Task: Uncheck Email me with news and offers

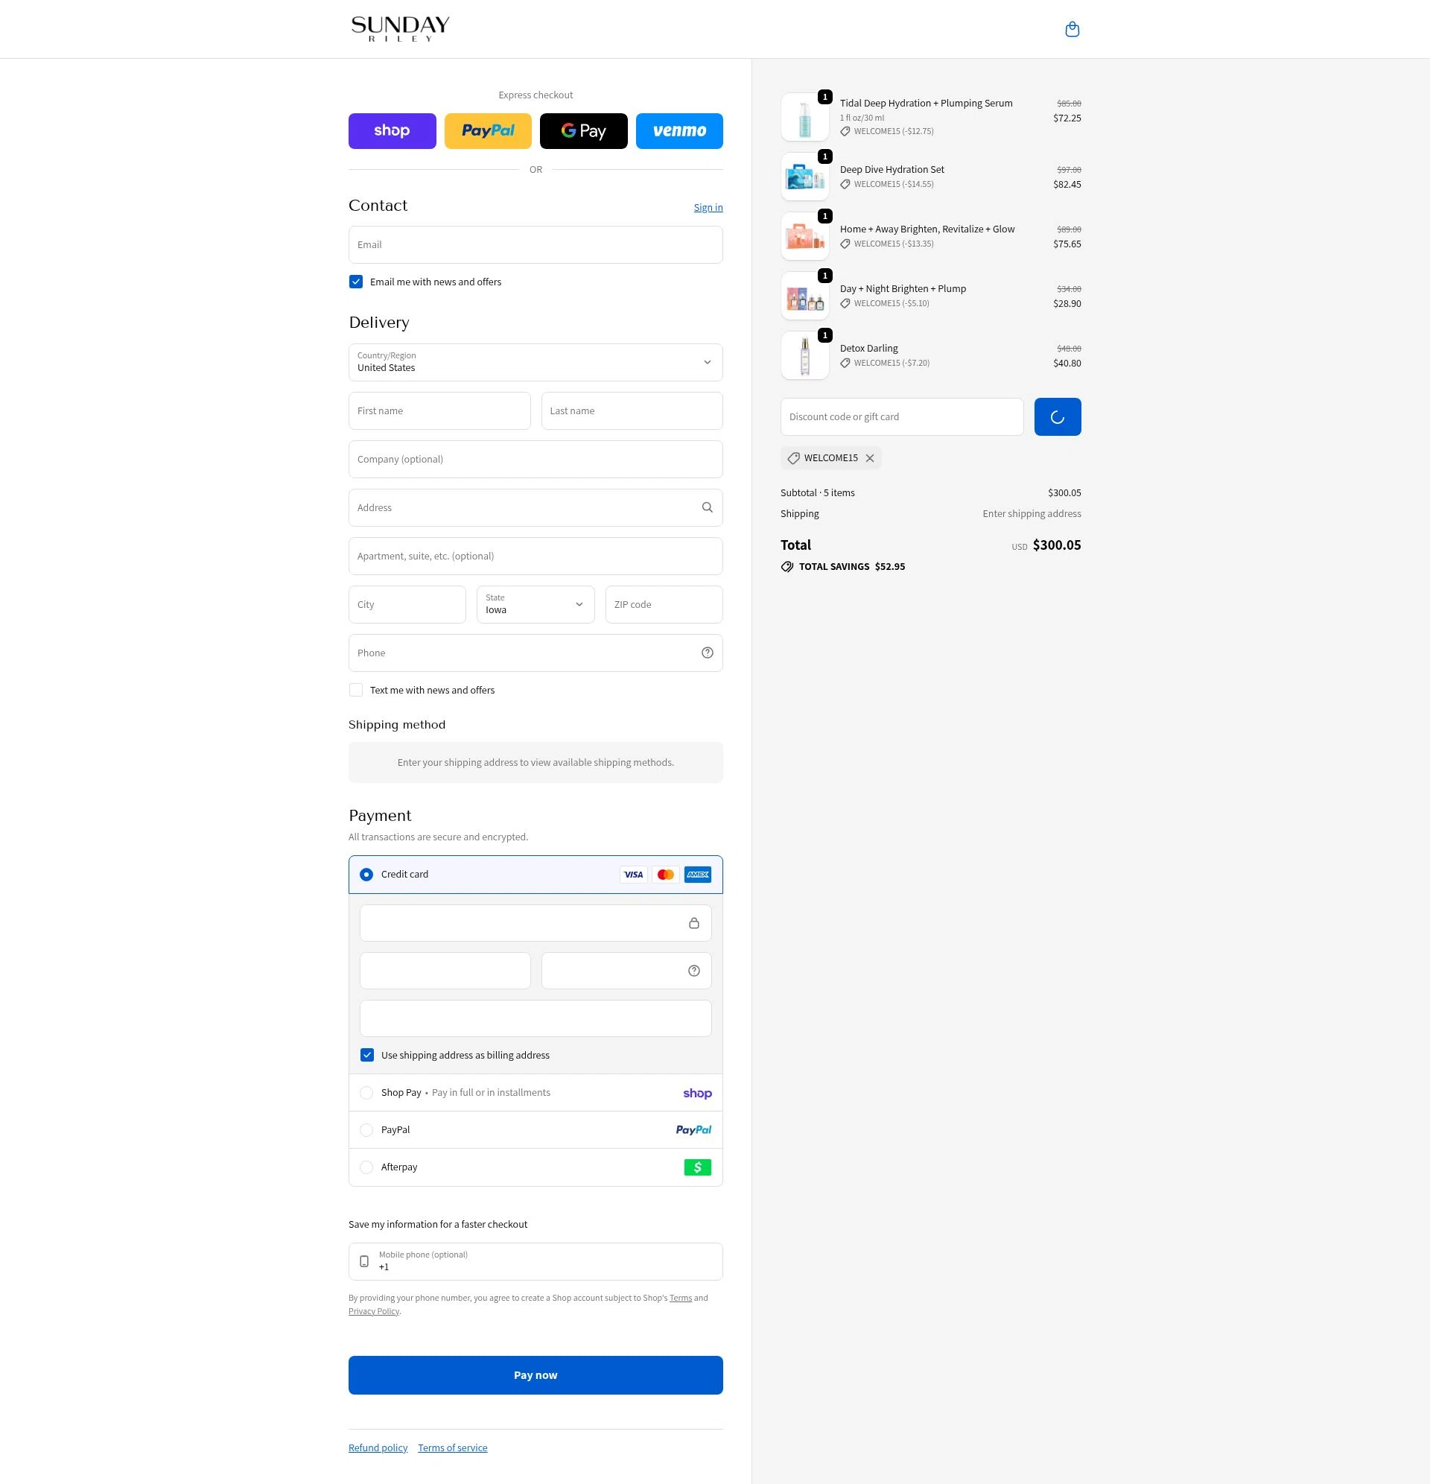Action: click(356, 282)
